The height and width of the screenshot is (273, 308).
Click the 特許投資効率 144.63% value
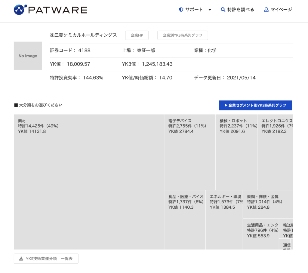(93, 78)
